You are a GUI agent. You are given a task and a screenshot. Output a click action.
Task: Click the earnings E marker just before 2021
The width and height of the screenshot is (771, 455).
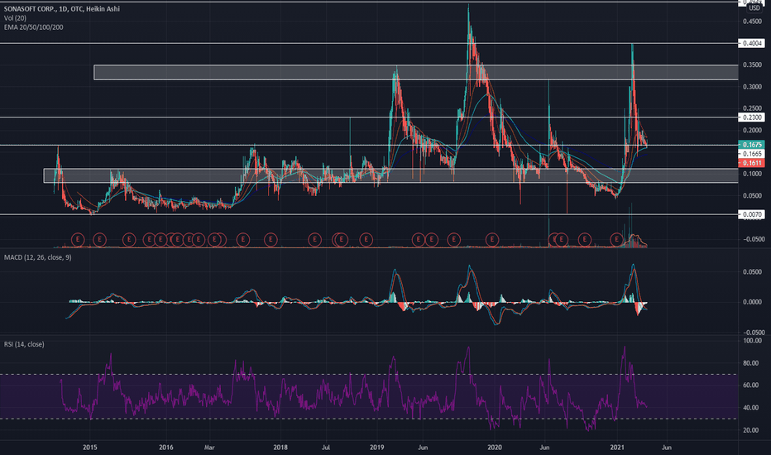tap(616, 240)
